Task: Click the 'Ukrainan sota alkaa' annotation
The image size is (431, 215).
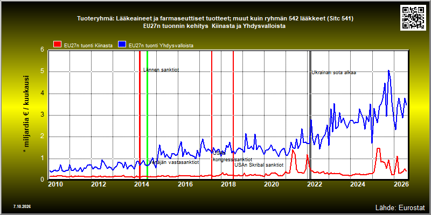Action: point(333,73)
